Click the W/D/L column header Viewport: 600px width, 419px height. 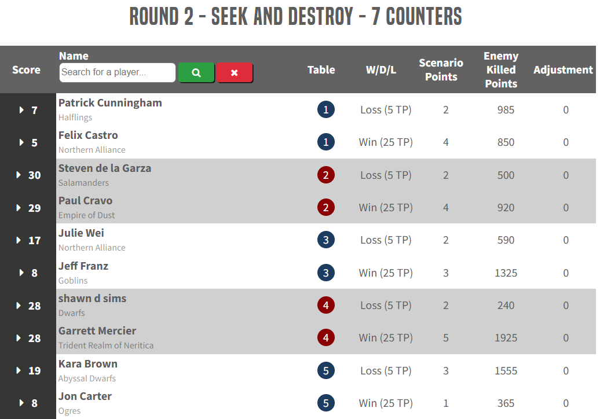tap(381, 70)
